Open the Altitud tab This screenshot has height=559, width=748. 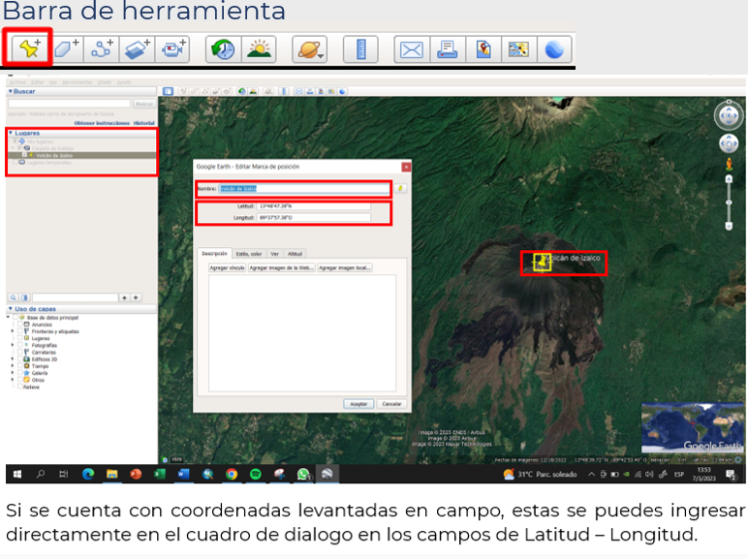point(295,253)
